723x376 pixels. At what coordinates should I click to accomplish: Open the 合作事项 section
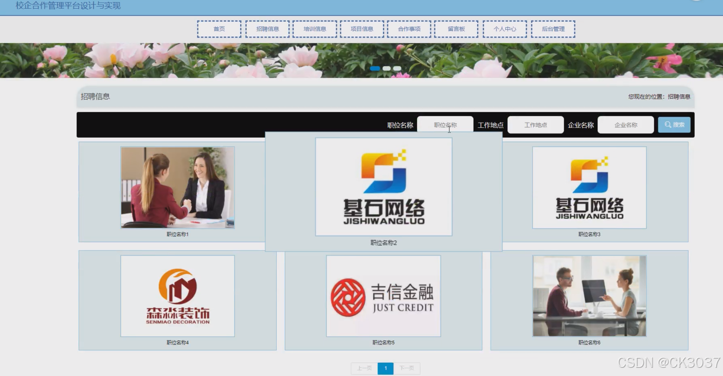[409, 29]
